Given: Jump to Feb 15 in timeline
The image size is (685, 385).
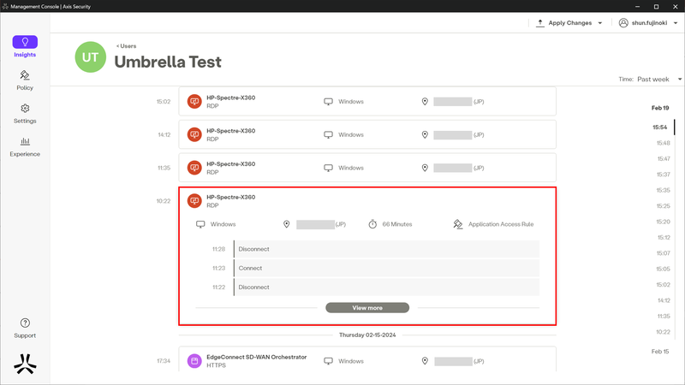Looking at the screenshot, I should [x=660, y=351].
